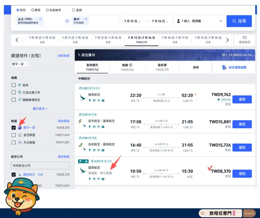Click the SkyTeam 天合聯盟 logo
260x218 pixels.
(20, 142)
